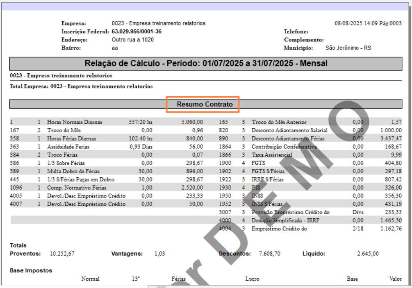Click the 'Normal' column header
The width and height of the screenshot is (412, 288).
tap(90, 279)
